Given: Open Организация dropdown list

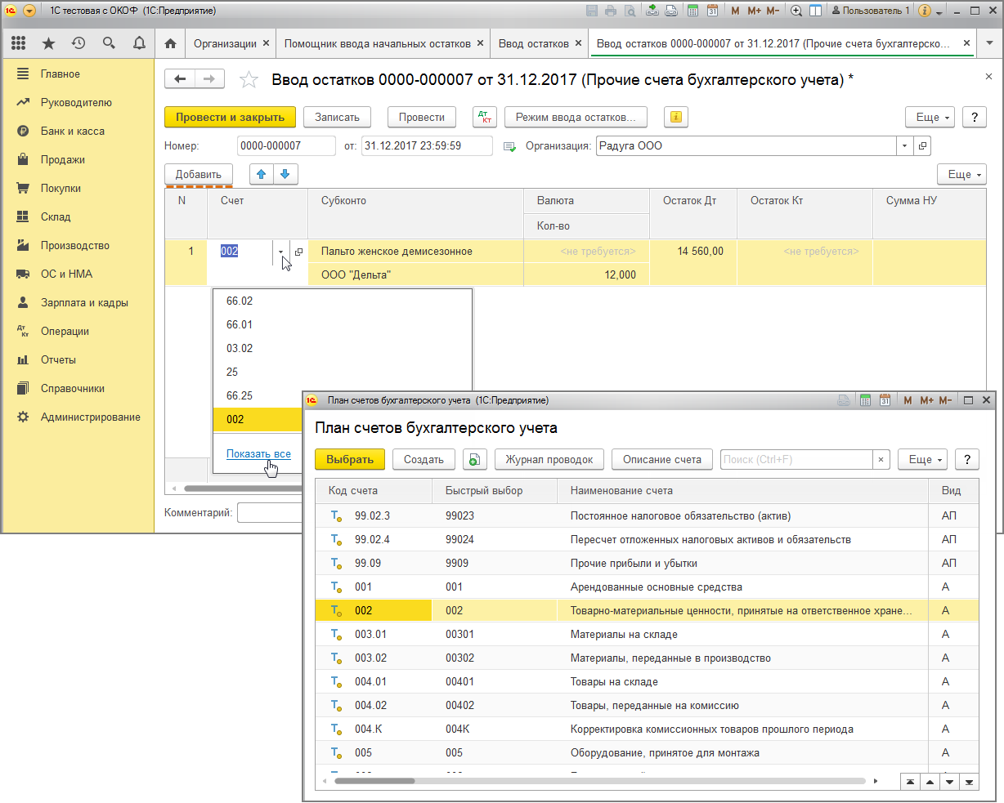Looking at the screenshot, I should (x=904, y=145).
